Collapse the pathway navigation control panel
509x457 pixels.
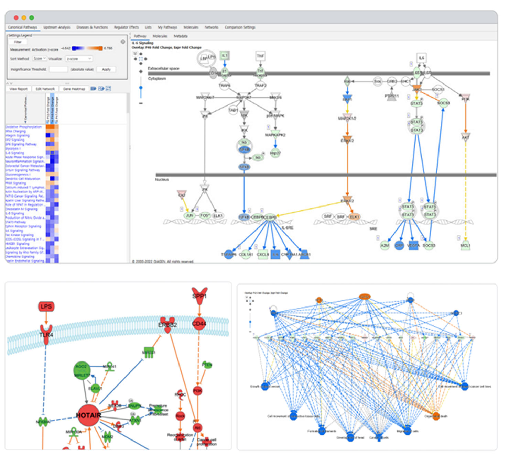135,53
